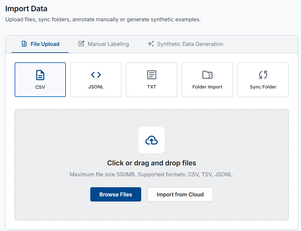Click the Import Data heading

[26, 9]
